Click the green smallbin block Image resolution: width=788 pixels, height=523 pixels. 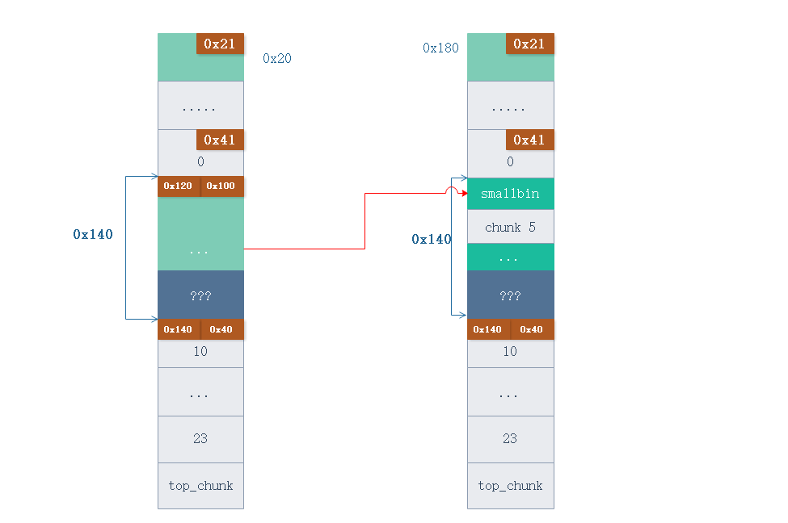(x=510, y=195)
